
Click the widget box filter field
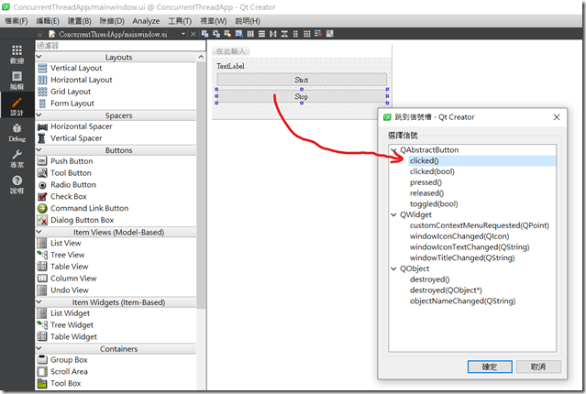(120, 46)
